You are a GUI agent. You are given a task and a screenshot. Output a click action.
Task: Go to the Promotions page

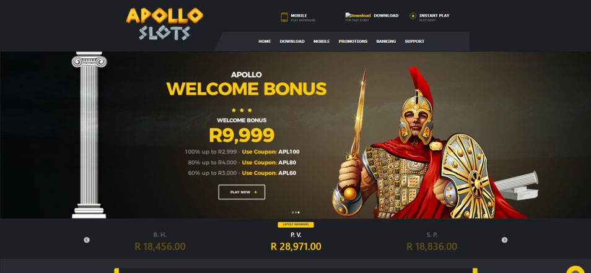coord(352,41)
